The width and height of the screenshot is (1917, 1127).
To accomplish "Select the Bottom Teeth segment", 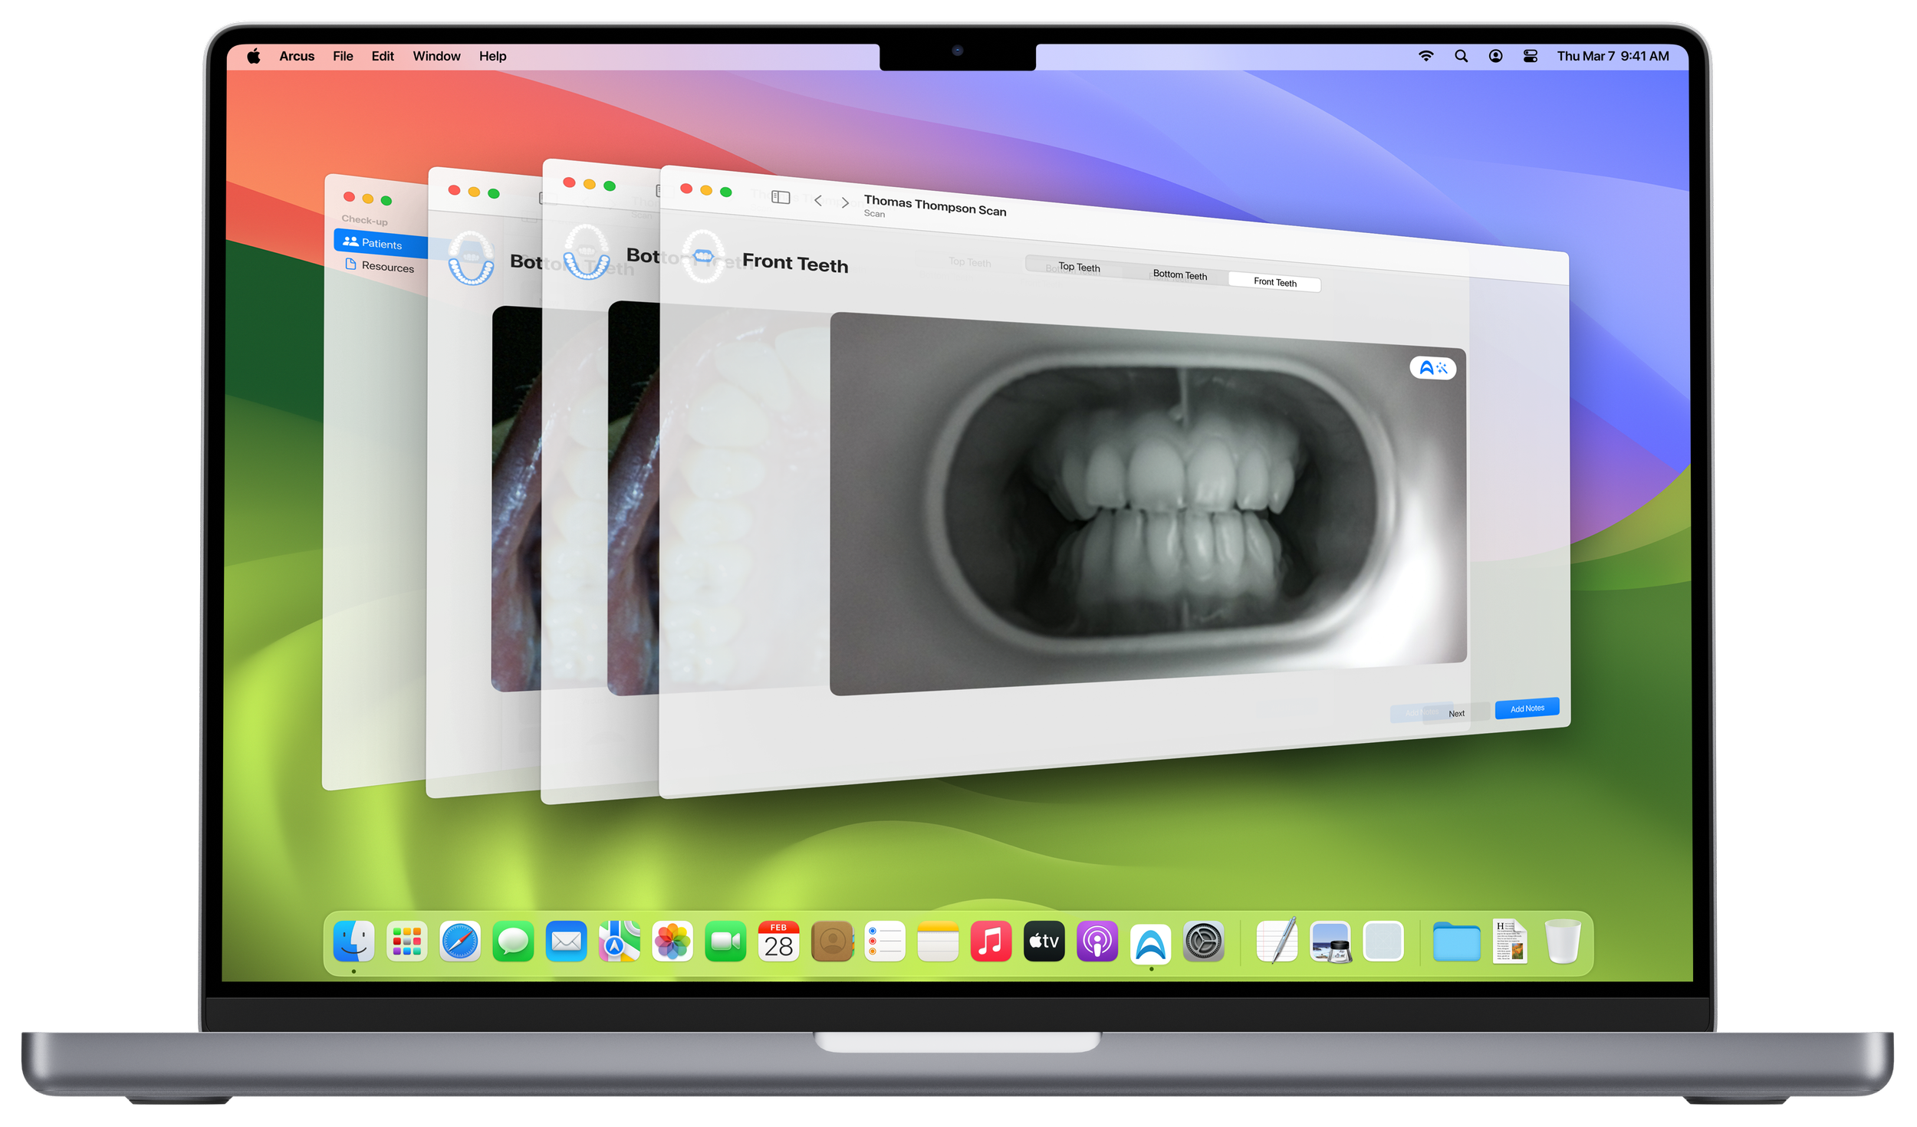I will click(x=1179, y=274).
